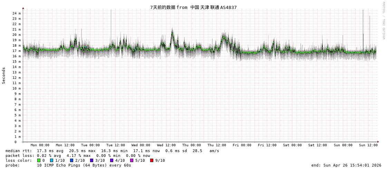Click the graph title mentioning AS4837
The width and height of the screenshot is (387, 170).
(x=193, y=7)
